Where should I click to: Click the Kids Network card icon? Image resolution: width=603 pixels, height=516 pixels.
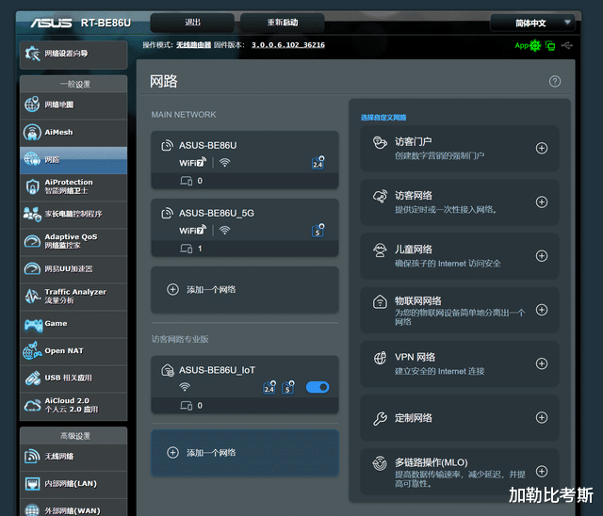tap(380, 250)
